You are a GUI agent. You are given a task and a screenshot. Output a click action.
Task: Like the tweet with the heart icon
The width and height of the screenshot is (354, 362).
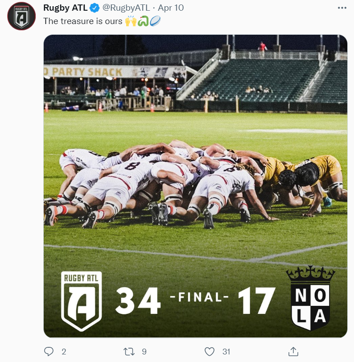210,351
